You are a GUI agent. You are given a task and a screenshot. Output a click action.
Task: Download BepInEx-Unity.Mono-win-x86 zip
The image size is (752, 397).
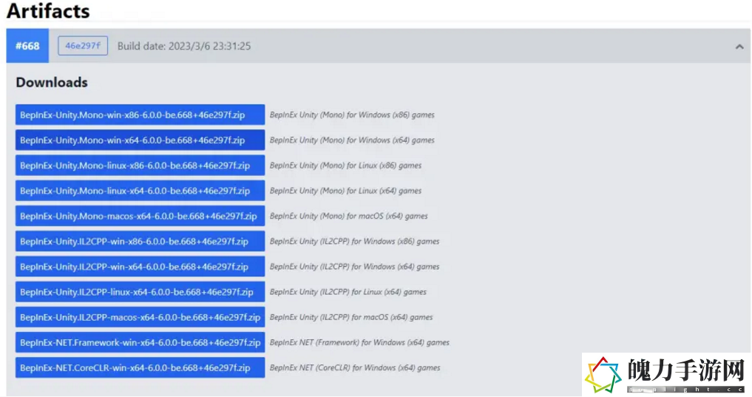pyautogui.click(x=140, y=115)
